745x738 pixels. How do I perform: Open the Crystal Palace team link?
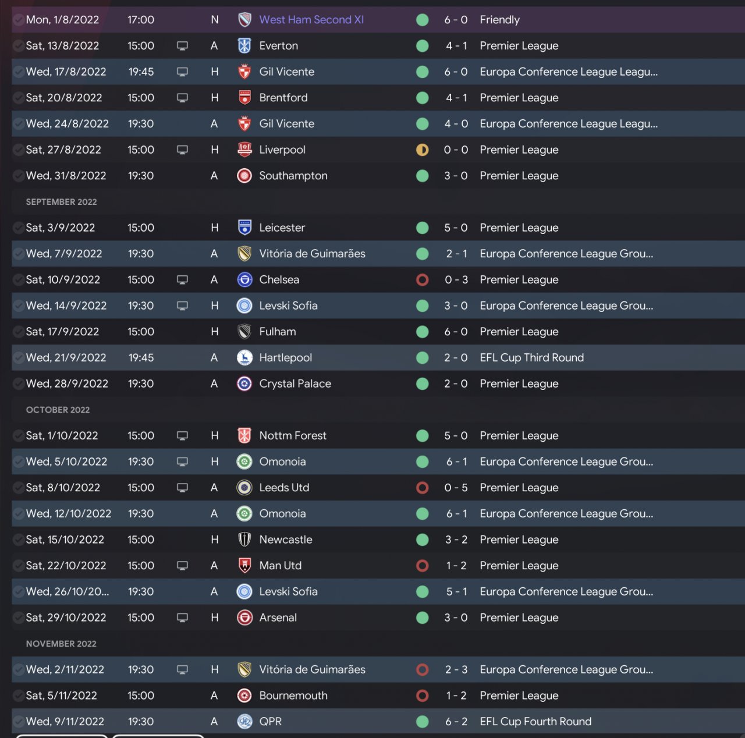coord(295,384)
